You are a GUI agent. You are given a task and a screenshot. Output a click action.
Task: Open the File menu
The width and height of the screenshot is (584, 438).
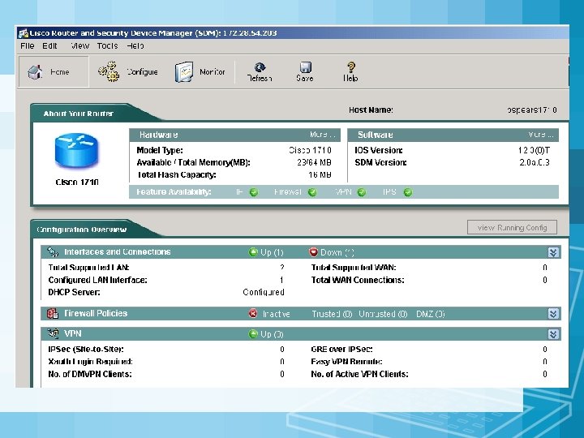(28, 45)
